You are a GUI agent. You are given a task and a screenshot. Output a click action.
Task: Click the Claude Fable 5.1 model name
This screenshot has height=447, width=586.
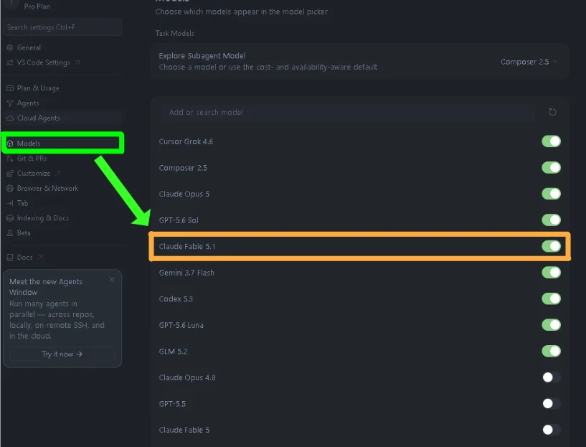[187, 246]
